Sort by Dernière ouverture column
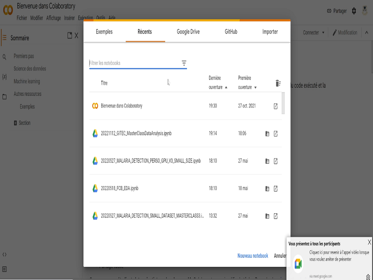This screenshot has height=280, width=373. pyautogui.click(x=218, y=83)
